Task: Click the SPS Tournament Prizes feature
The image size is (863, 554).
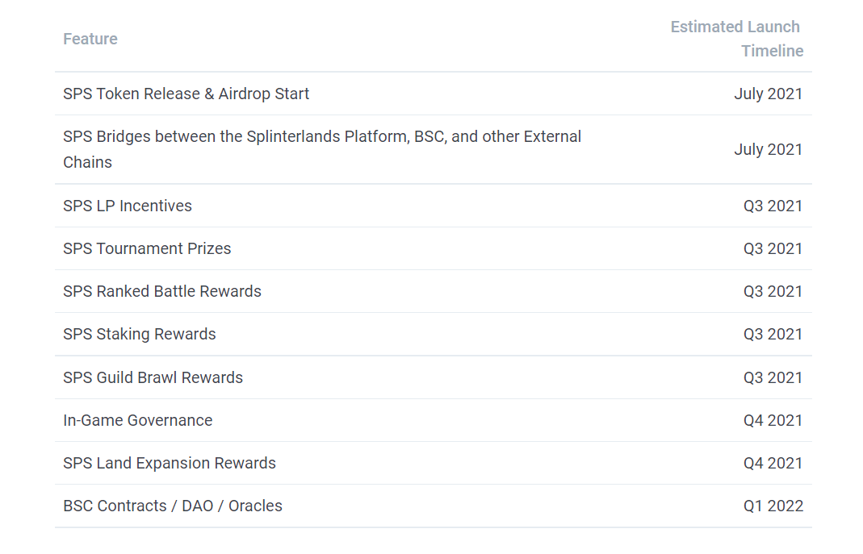Action: pos(147,248)
